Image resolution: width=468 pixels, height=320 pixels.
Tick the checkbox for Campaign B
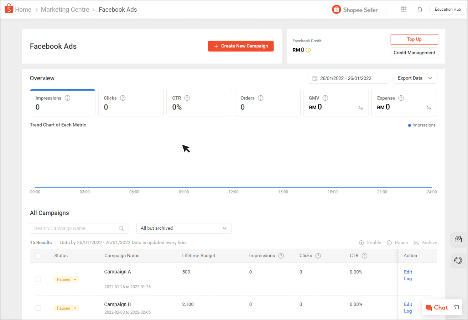(x=38, y=308)
